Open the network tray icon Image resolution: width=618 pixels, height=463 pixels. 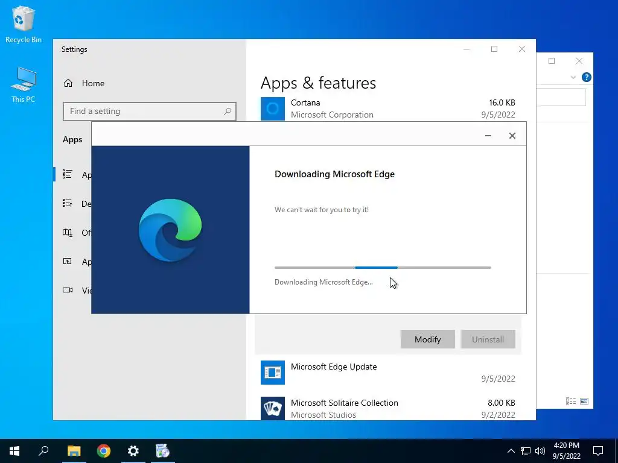pos(526,451)
